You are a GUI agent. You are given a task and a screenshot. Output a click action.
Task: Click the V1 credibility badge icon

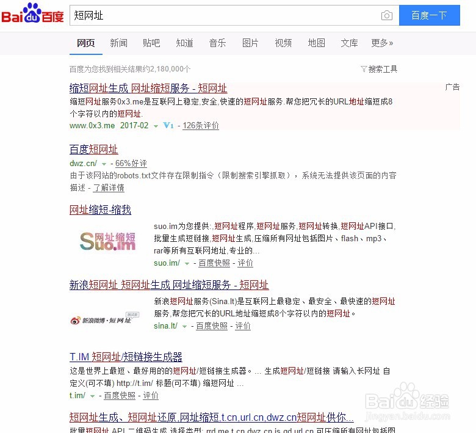(168, 125)
